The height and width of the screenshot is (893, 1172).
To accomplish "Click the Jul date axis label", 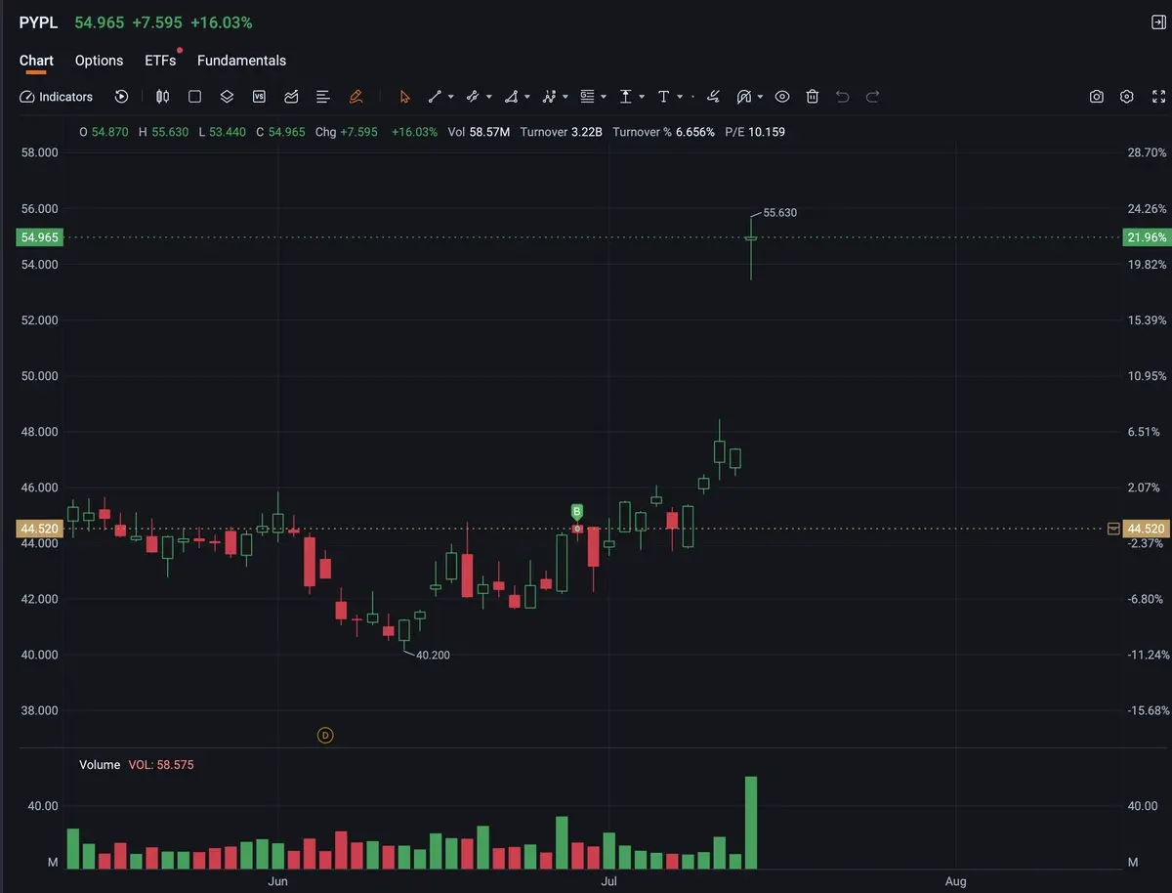I will (608, 881).
